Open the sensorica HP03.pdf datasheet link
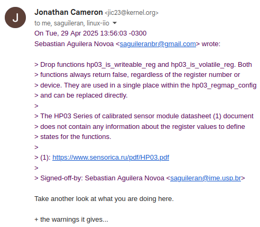The width and height of the screenshot is (260, 227). 110,158
